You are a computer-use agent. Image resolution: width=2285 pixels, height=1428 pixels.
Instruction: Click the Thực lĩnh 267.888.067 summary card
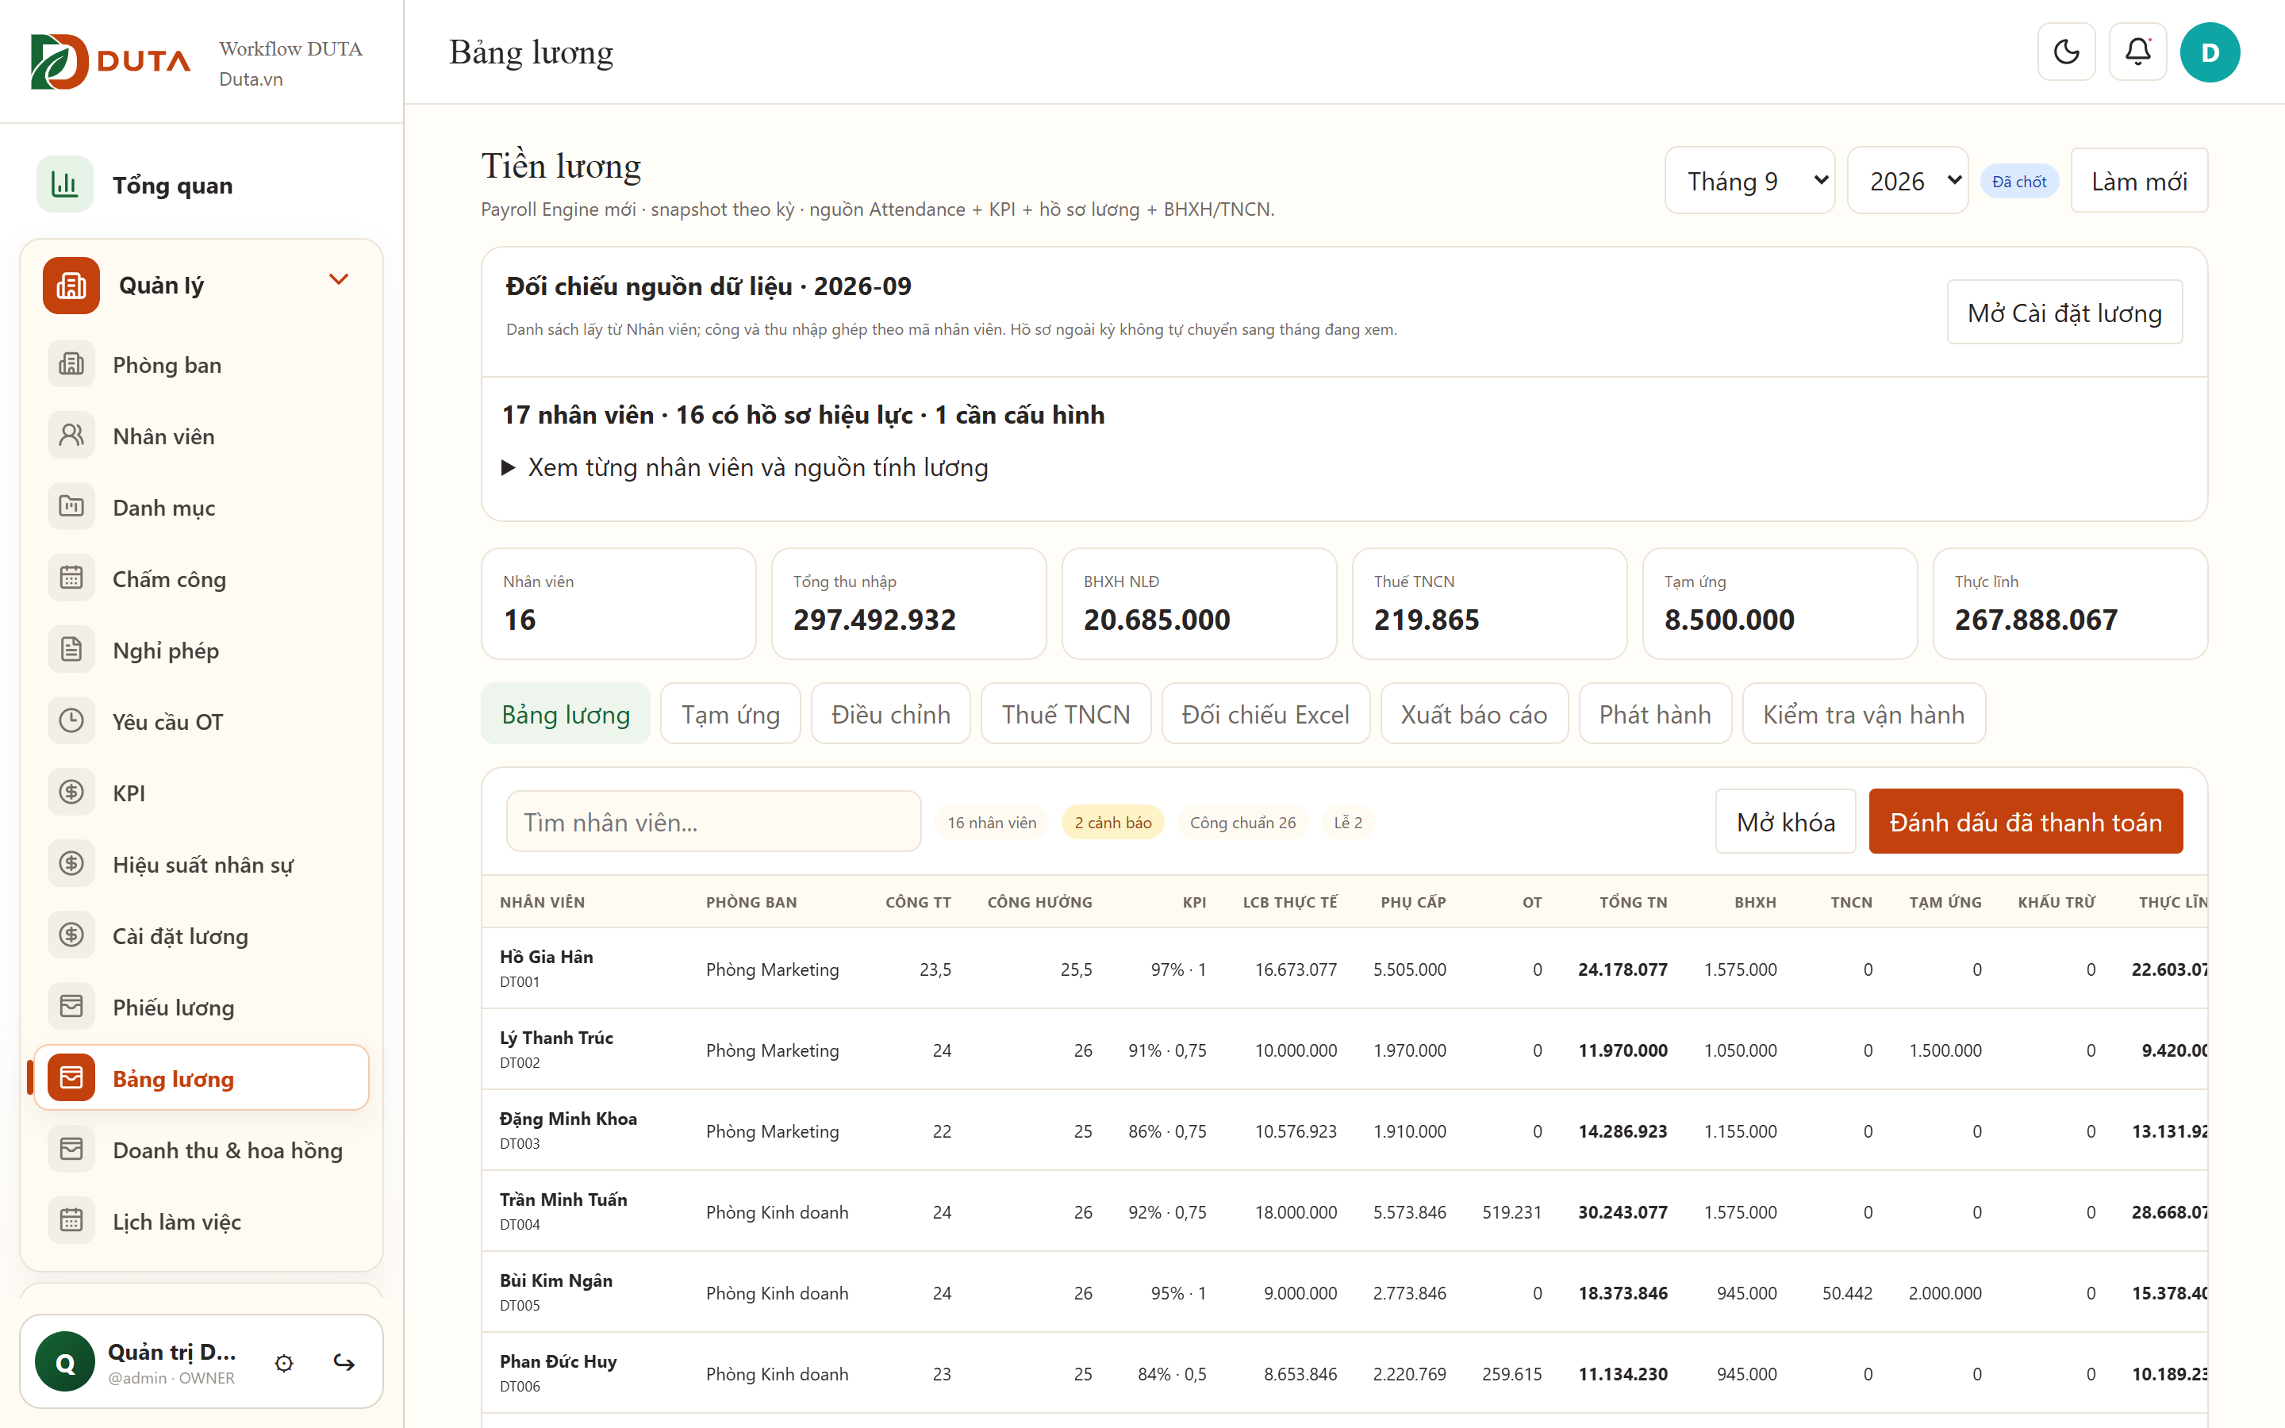coord(2070,604)
